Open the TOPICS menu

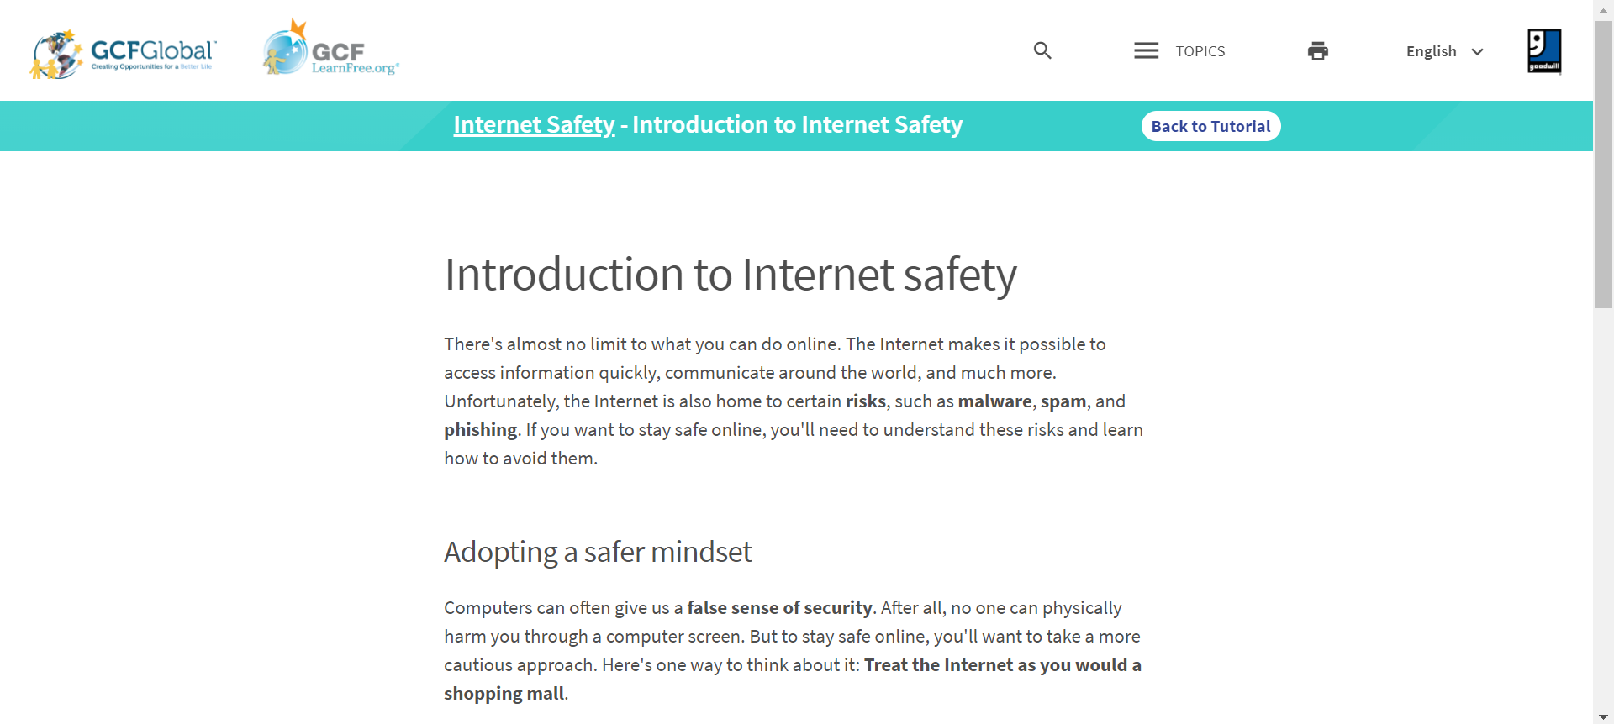coord(1200,51)
